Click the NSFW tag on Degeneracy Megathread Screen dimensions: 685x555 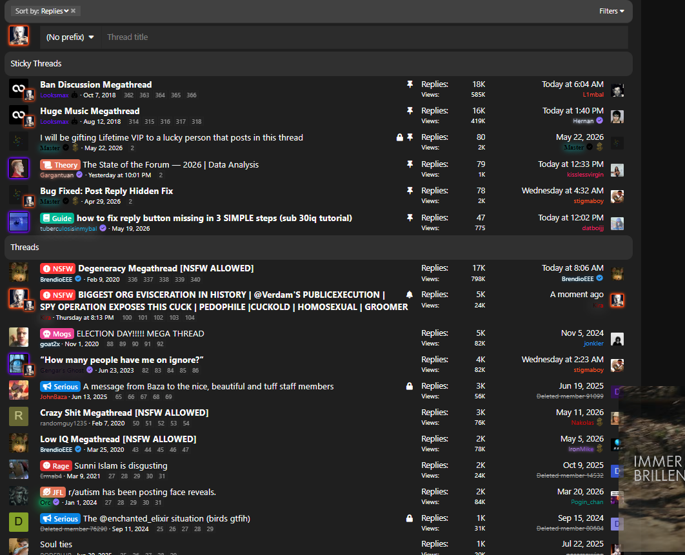57,269
